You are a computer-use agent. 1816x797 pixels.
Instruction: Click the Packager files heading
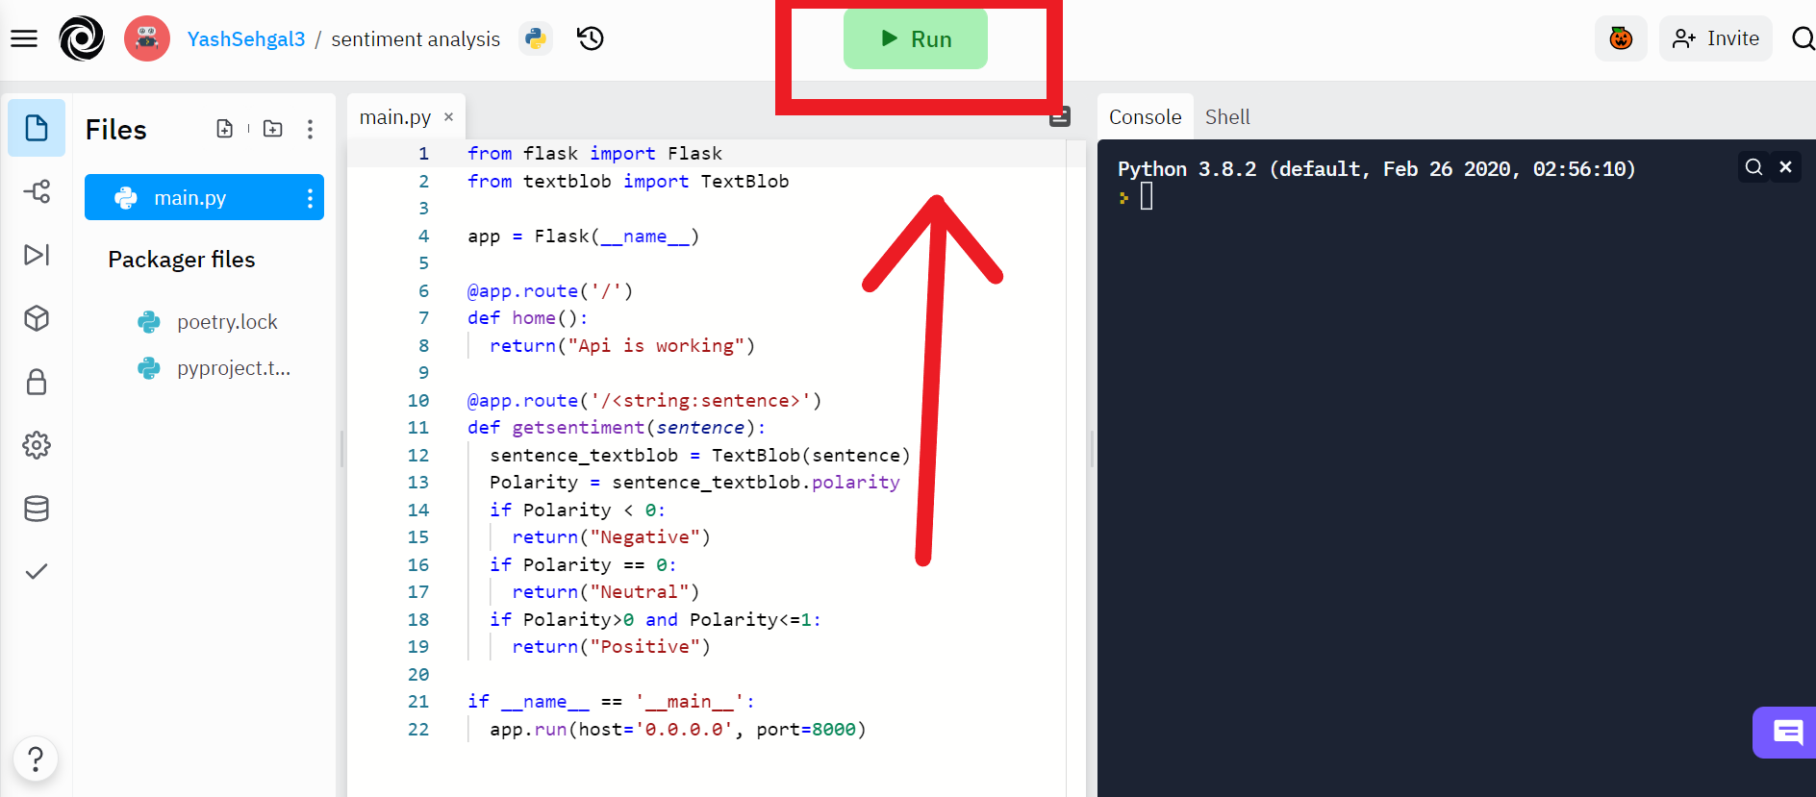182,260
